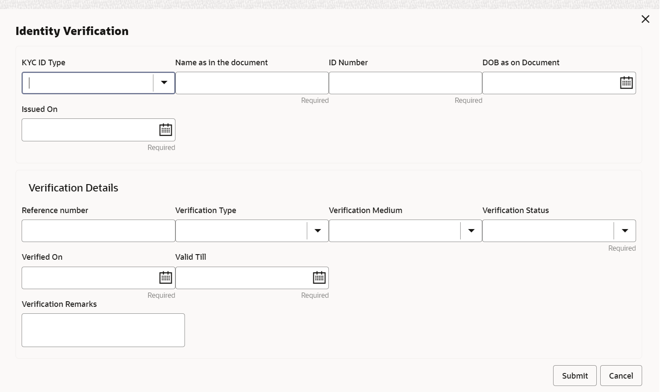Close the Identity Verification dialog
The image size is (662, 392).
coord(645,19)
